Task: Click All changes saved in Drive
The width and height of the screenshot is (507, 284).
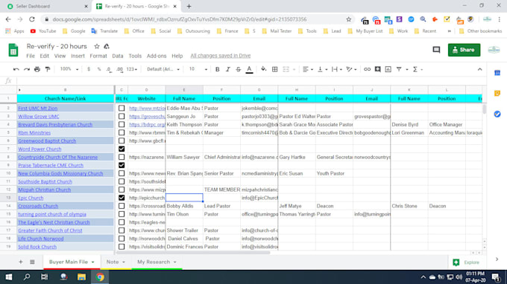Action: (221, 56)
